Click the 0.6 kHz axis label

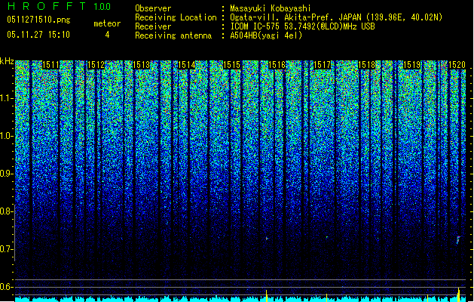6,287
